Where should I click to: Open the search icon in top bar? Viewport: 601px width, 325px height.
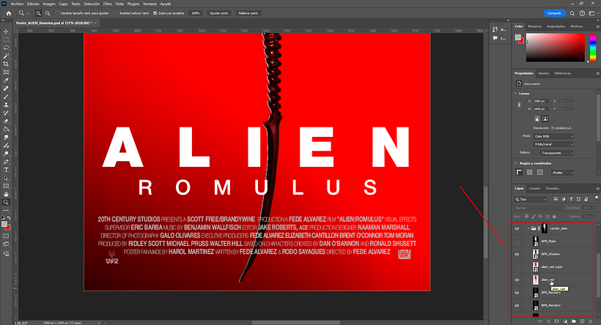[572, 13]
